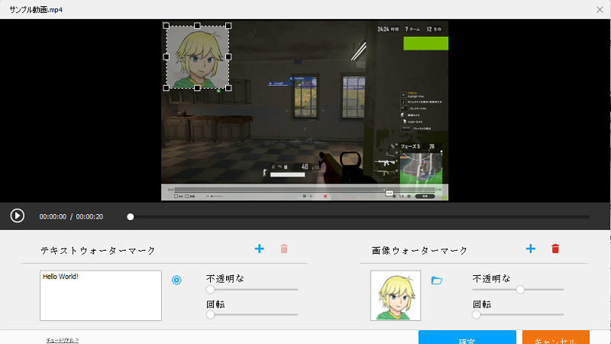This screenshot has width=611, height=344.
Task: Add a new image watermark
Action: [530, 249]
